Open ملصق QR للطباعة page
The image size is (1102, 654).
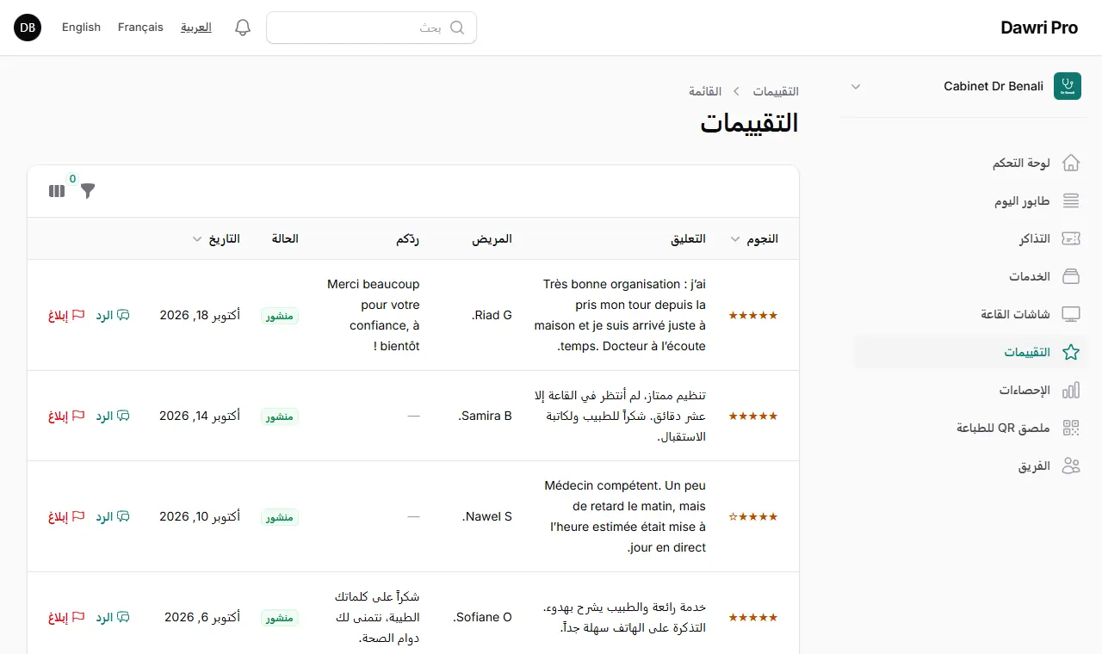pos(971,428)
